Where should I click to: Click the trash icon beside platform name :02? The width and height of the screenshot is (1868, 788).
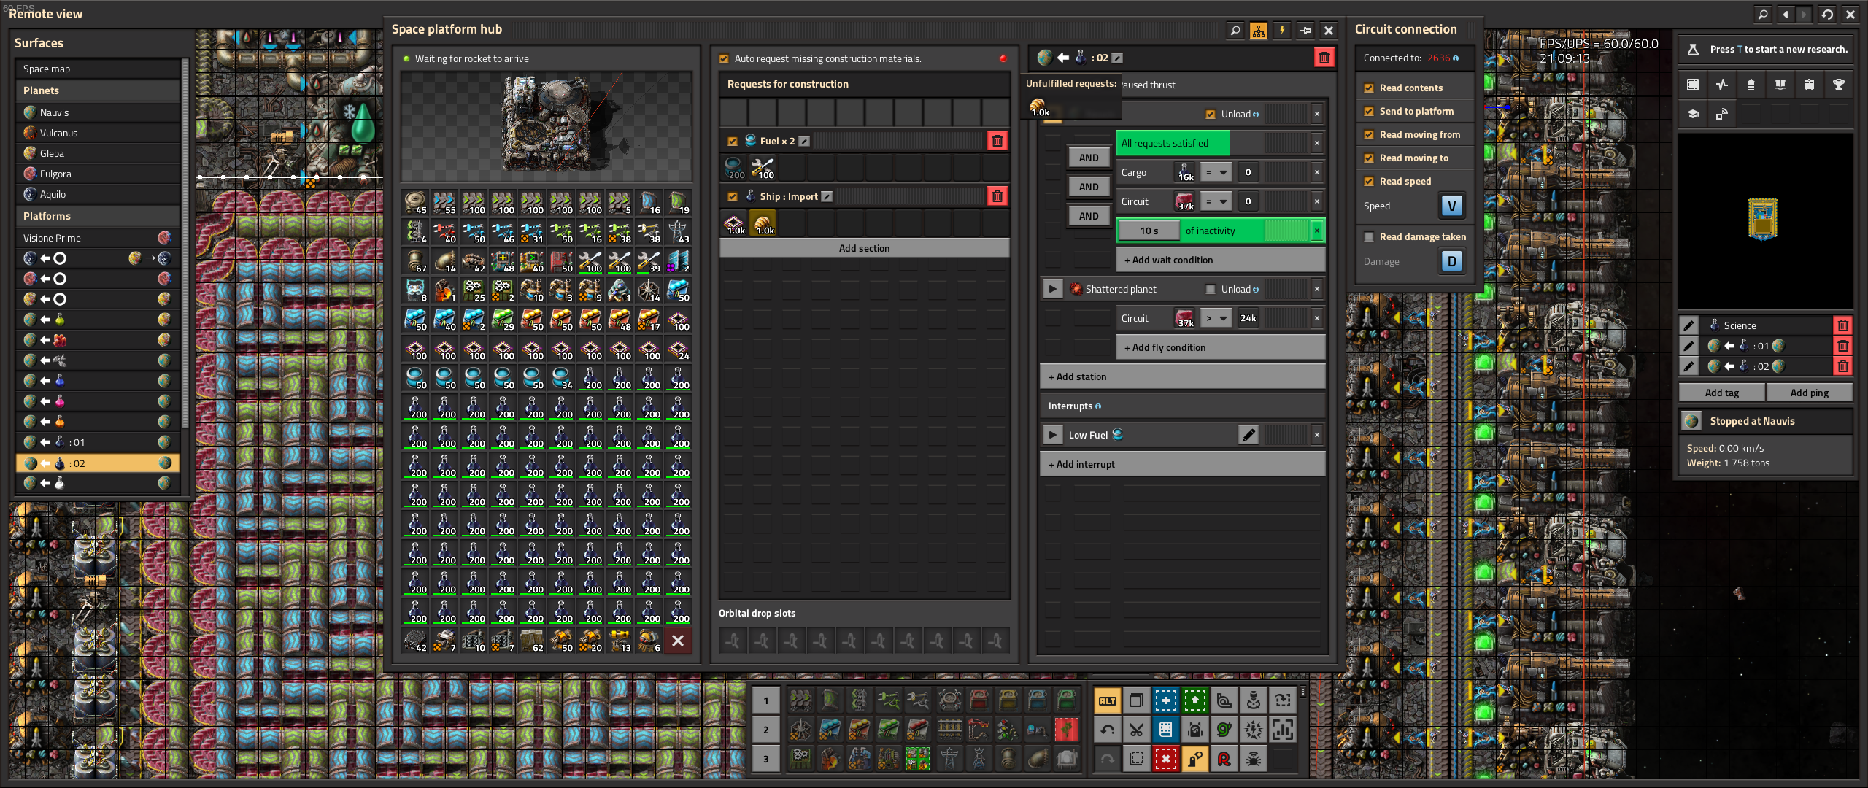point(1324,58)
